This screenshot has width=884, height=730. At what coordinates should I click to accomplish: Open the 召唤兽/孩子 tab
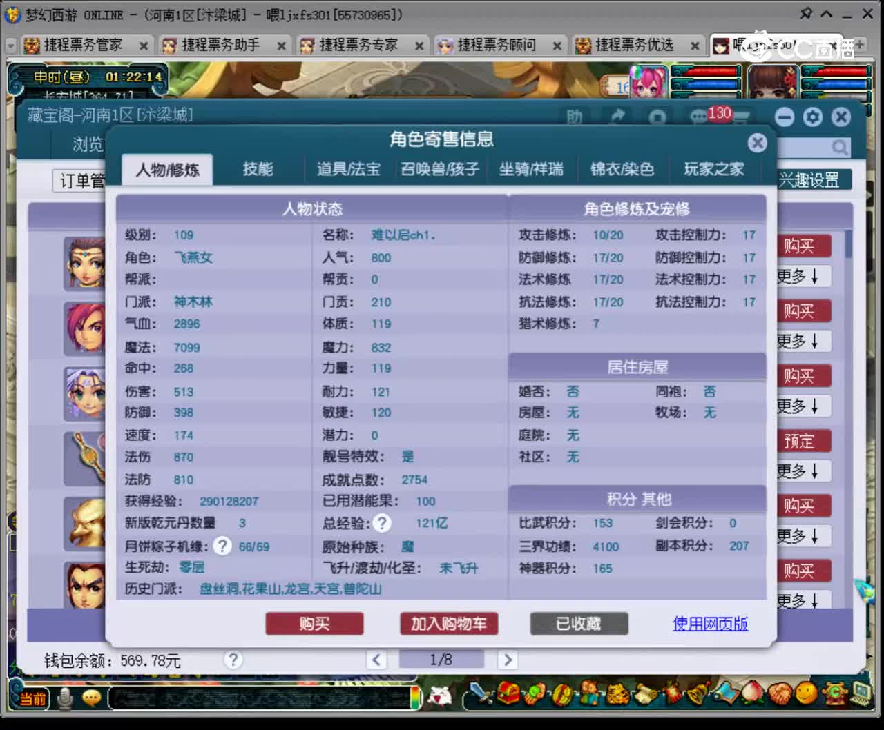pos(440,169)
